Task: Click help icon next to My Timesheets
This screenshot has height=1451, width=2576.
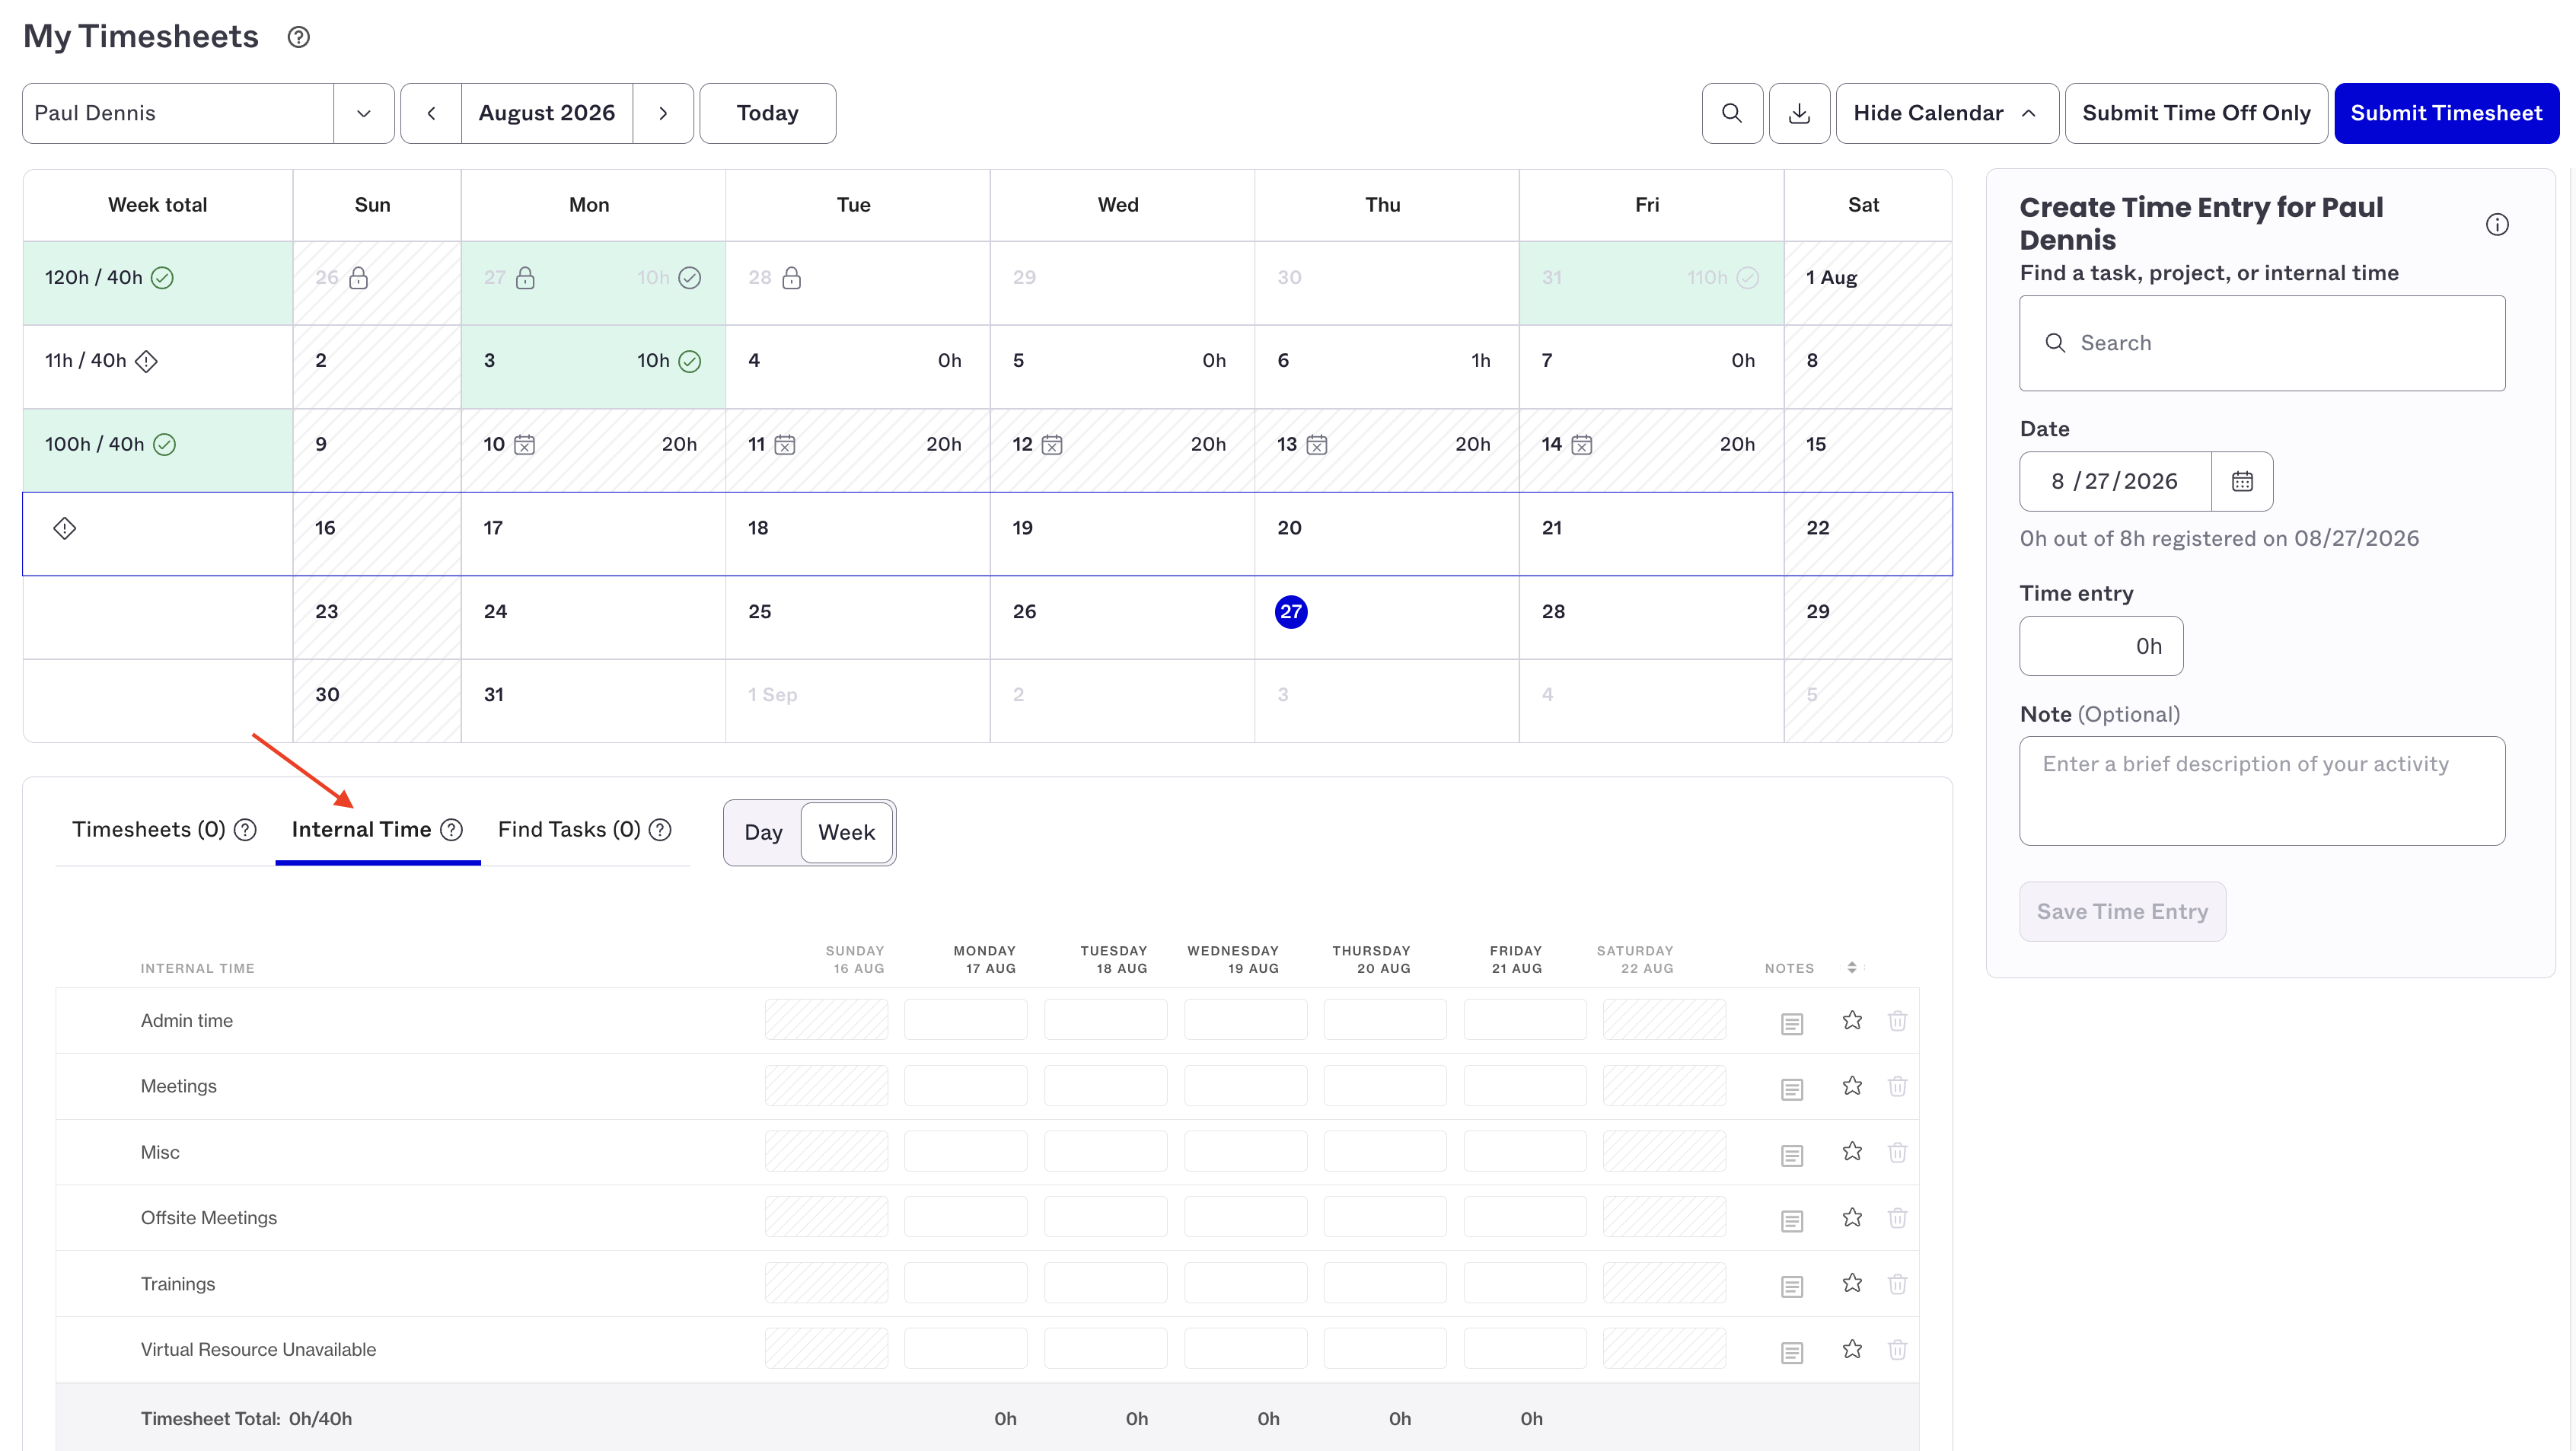Action: tap(298, 37)
